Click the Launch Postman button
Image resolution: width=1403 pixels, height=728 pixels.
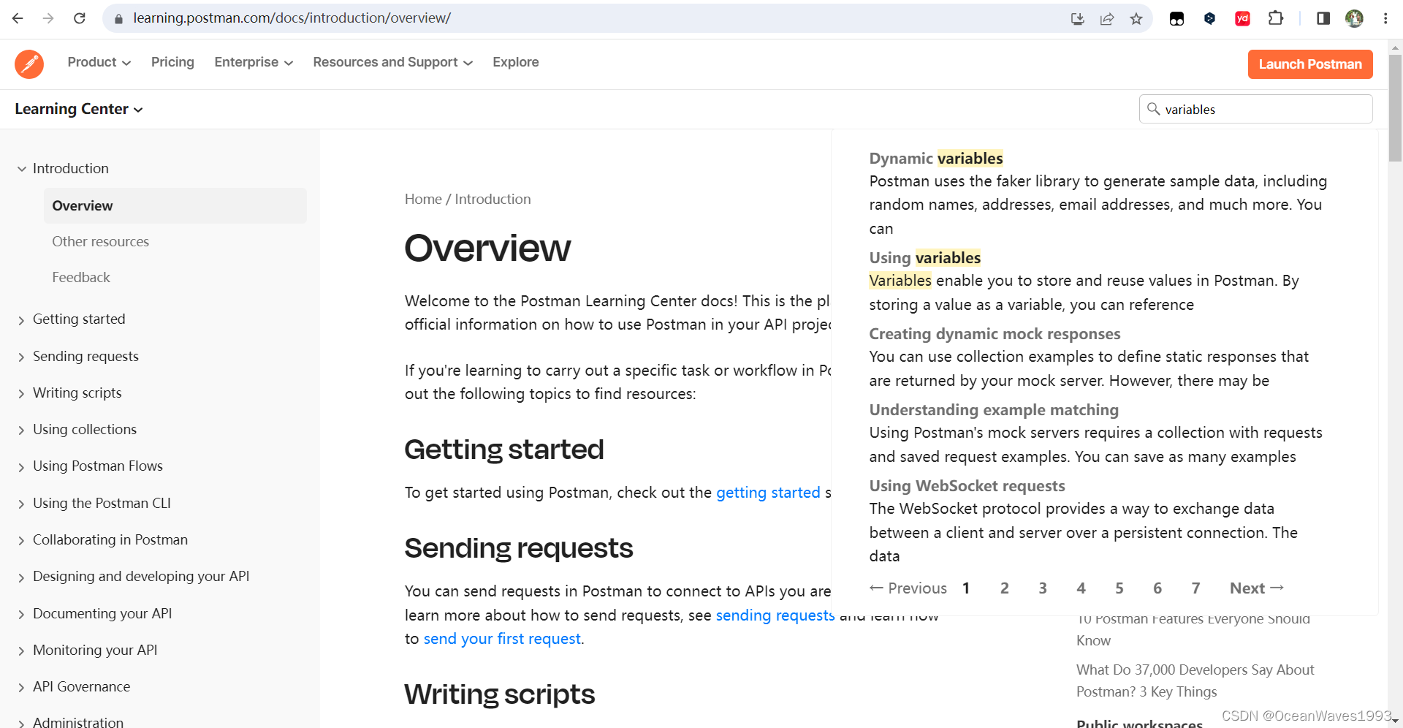coord(1310,64)
